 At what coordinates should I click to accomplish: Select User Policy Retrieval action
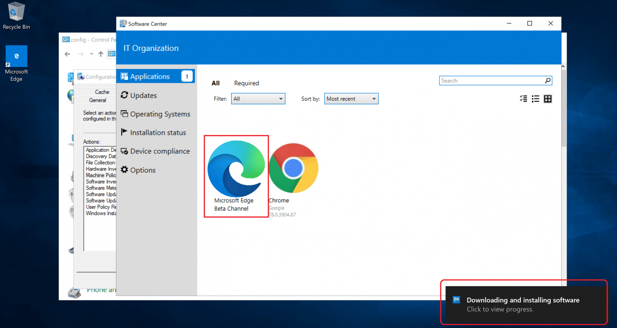[101, 207]
